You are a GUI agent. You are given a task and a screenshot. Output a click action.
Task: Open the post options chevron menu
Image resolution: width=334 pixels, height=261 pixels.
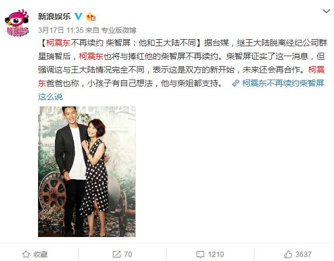(326, 11)
